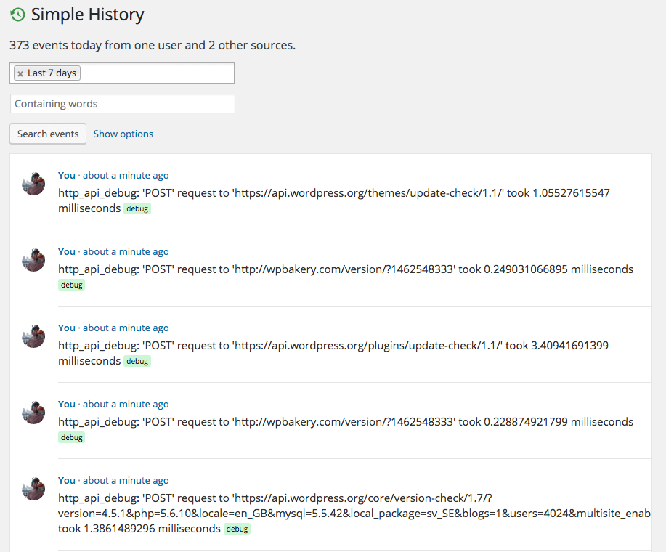This screenshot has height=552, width=666.
Task: Open timestamp of plugins update-check event
Action: click(126, 328)
